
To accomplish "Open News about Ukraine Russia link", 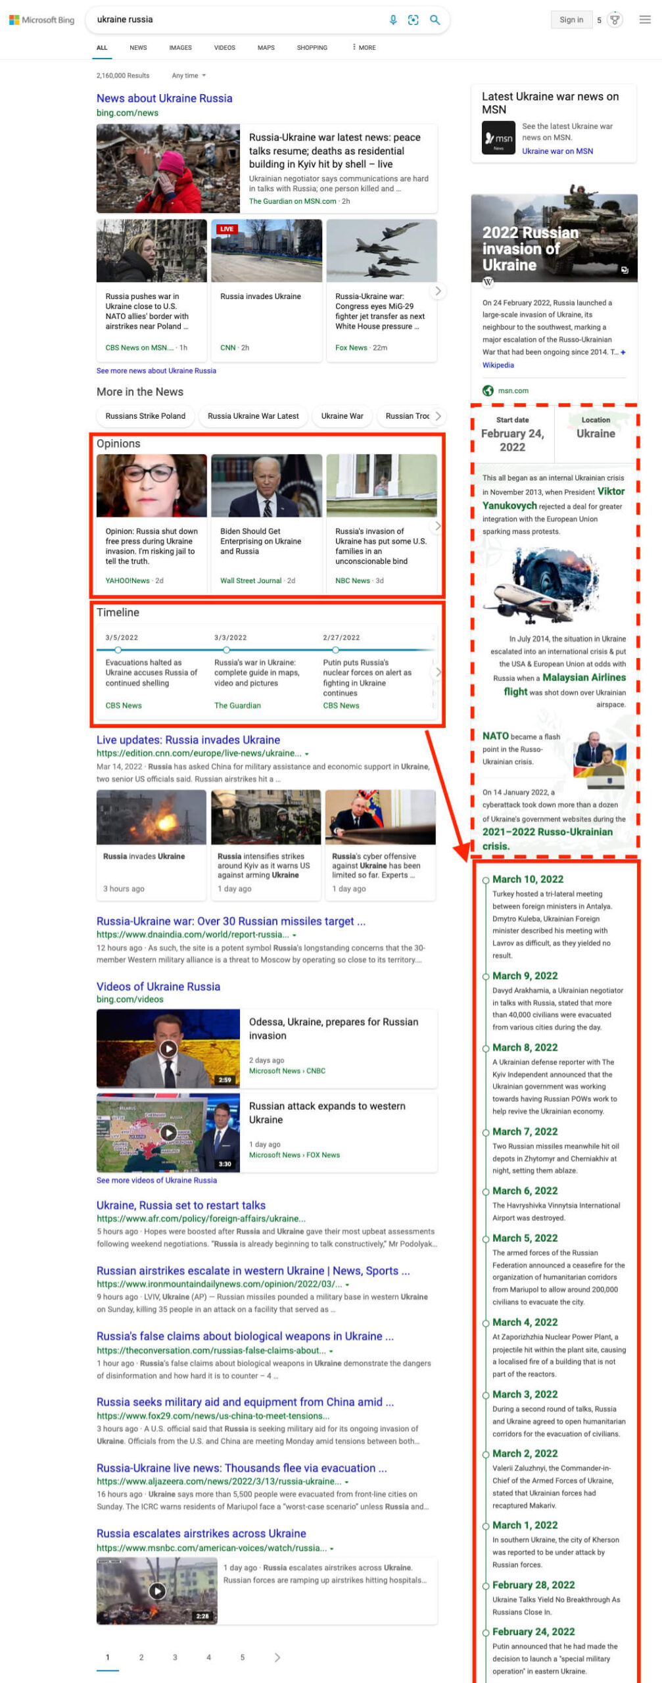I will coord(164,98).
